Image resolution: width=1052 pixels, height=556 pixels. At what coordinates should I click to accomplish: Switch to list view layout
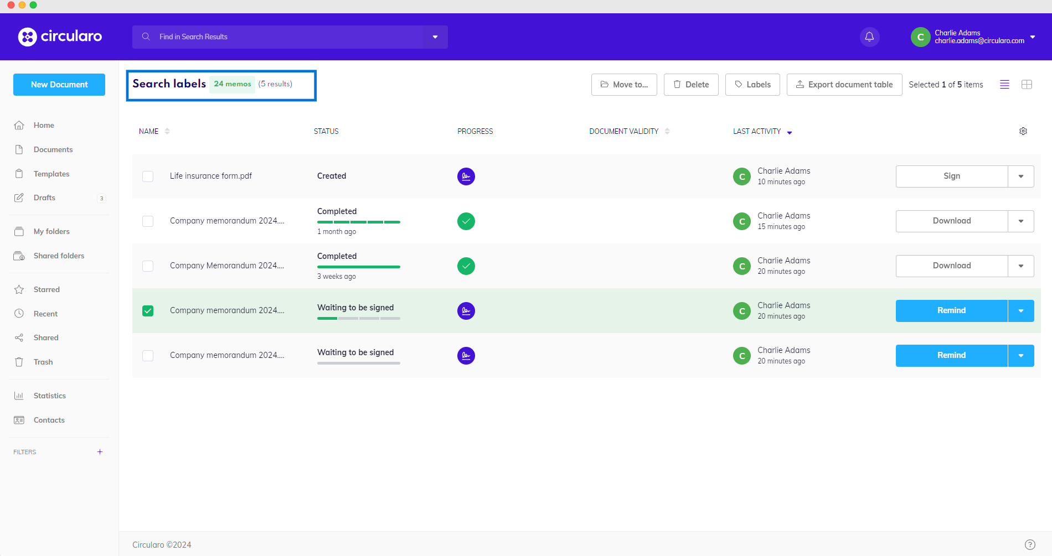coord(1004,85)
